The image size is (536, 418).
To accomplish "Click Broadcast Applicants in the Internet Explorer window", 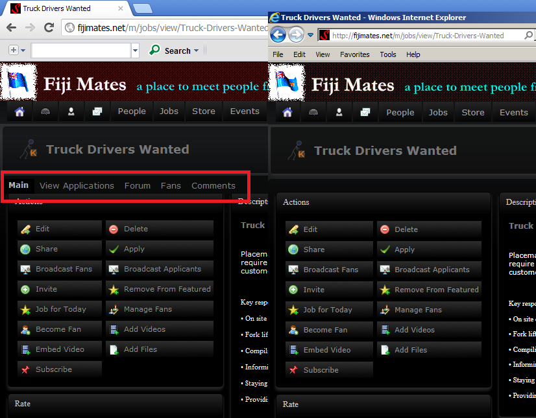I will pyautogui.click(x=432, y=270).
